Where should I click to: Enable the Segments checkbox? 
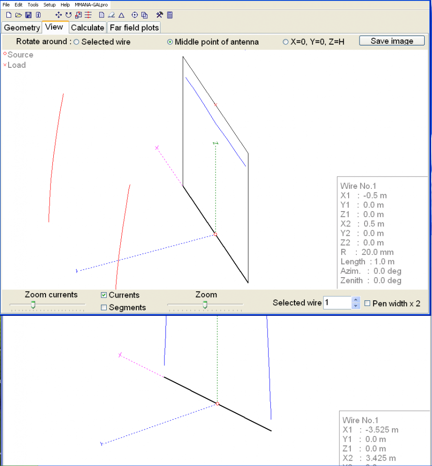coord(104,308)
